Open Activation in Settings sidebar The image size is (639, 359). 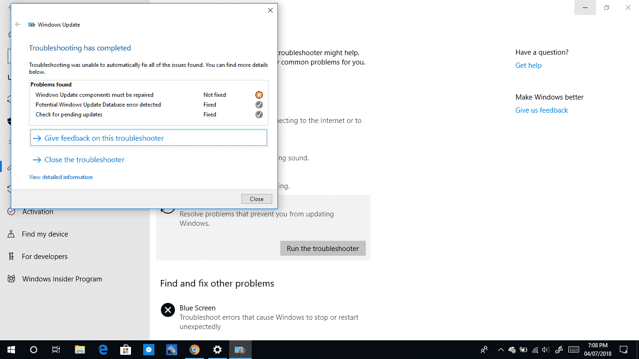[75, 212]
